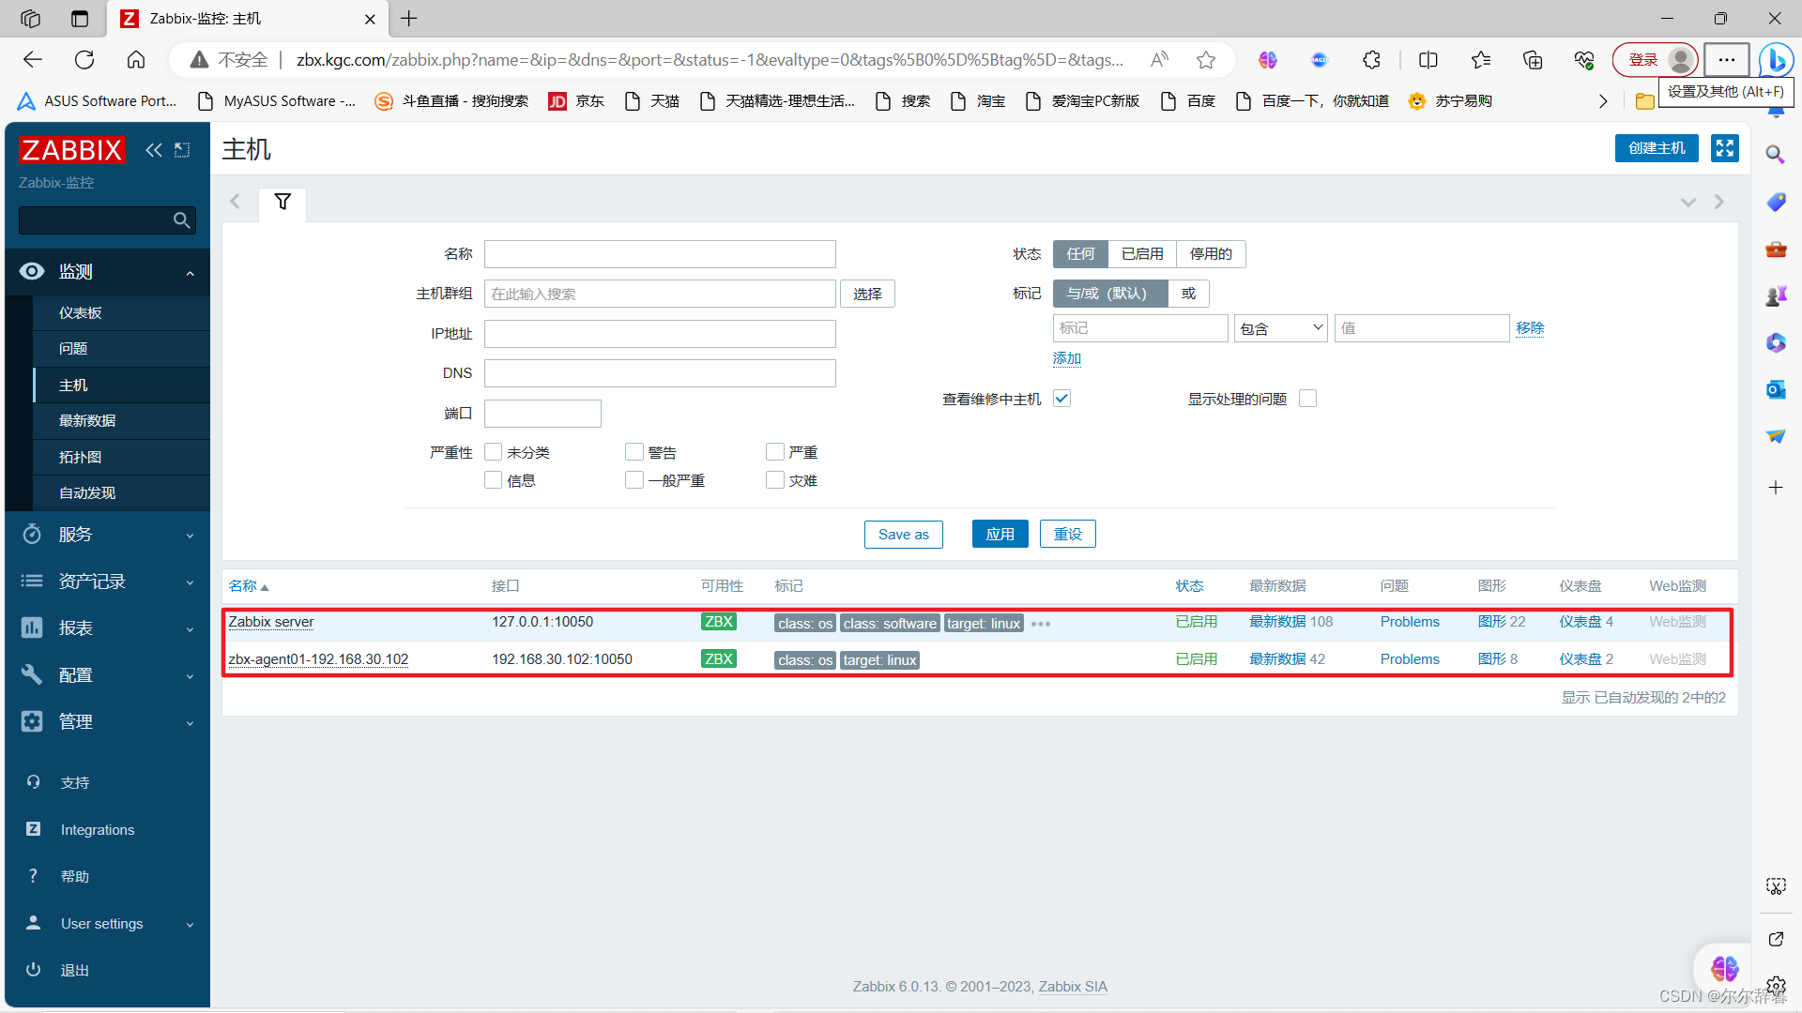Open the 包含 tag operator dropdown

click(1280, 328)
